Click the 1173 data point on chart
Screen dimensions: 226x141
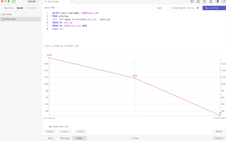(135, 78)
